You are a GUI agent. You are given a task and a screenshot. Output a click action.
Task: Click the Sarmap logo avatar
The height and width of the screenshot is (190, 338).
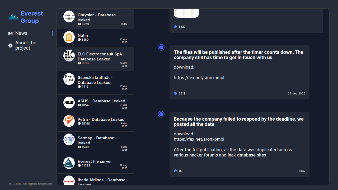[x=69, y=140]
